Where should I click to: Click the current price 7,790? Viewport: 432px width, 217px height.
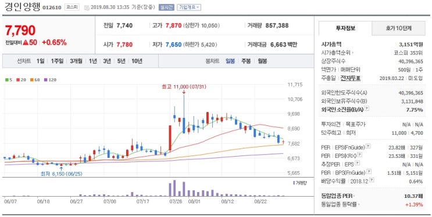[20, 30]
